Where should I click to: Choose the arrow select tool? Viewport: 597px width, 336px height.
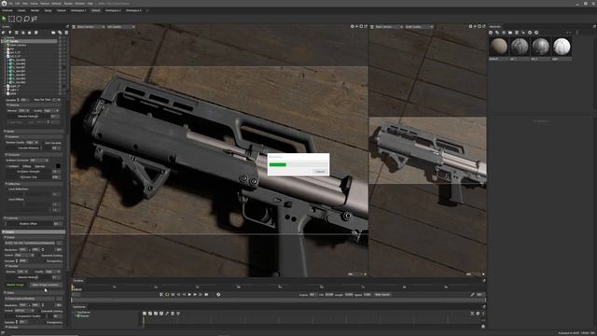point(4,19)
